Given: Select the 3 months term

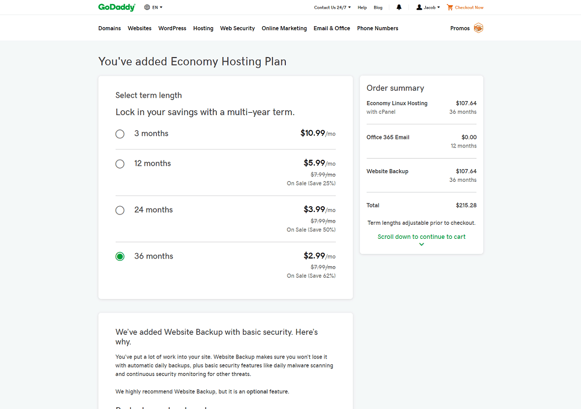Looking at the screenshot, I should tap(120, 134).
